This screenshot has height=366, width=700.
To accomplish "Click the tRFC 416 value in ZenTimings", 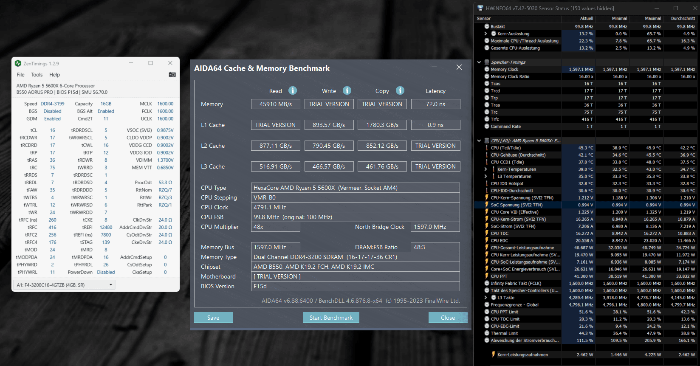I will (x=52, y=227).
